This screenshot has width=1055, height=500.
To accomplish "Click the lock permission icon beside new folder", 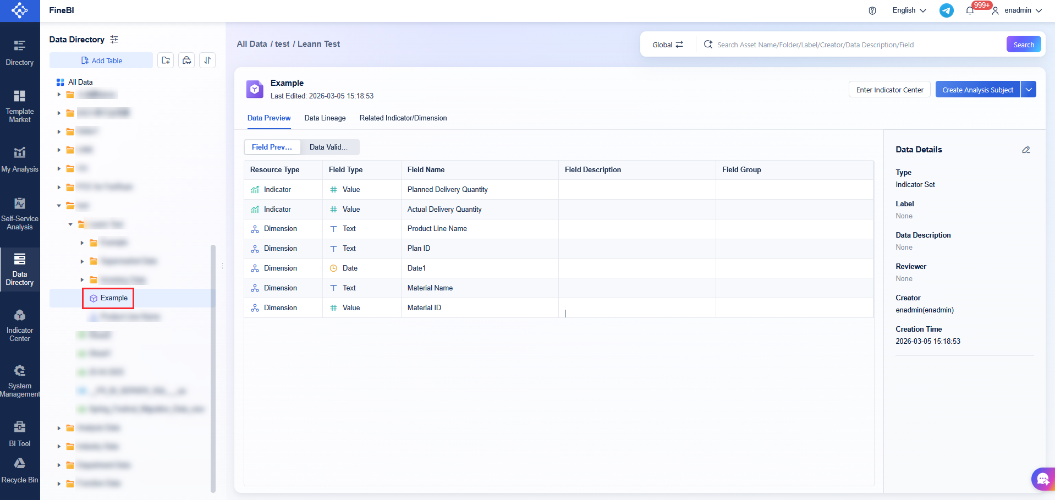I will pos(187,61).
